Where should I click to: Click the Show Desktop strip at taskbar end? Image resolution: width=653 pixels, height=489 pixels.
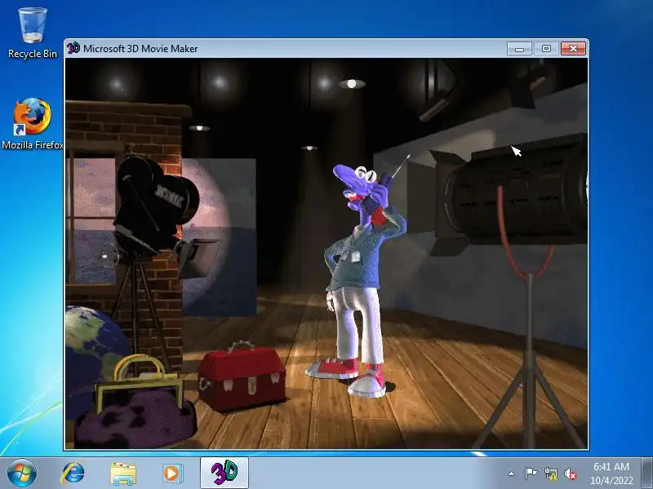[x=647, y=473]
